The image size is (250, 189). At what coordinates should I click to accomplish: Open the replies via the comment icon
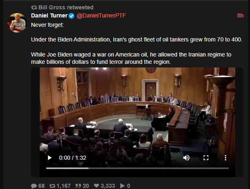click(x=34, y=186)
